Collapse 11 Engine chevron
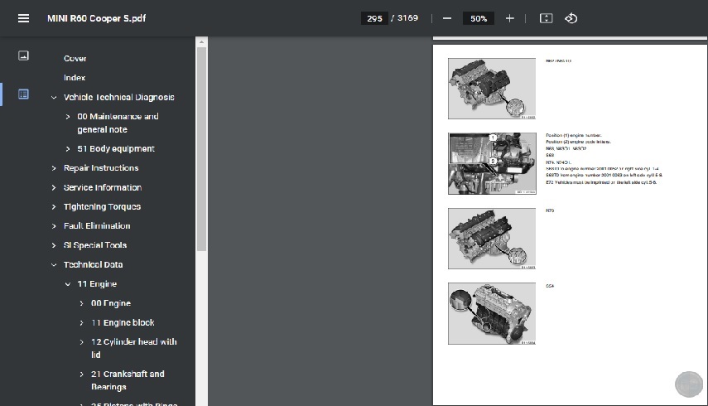Viewport: 708px width, 406px height. click(68, 284)
